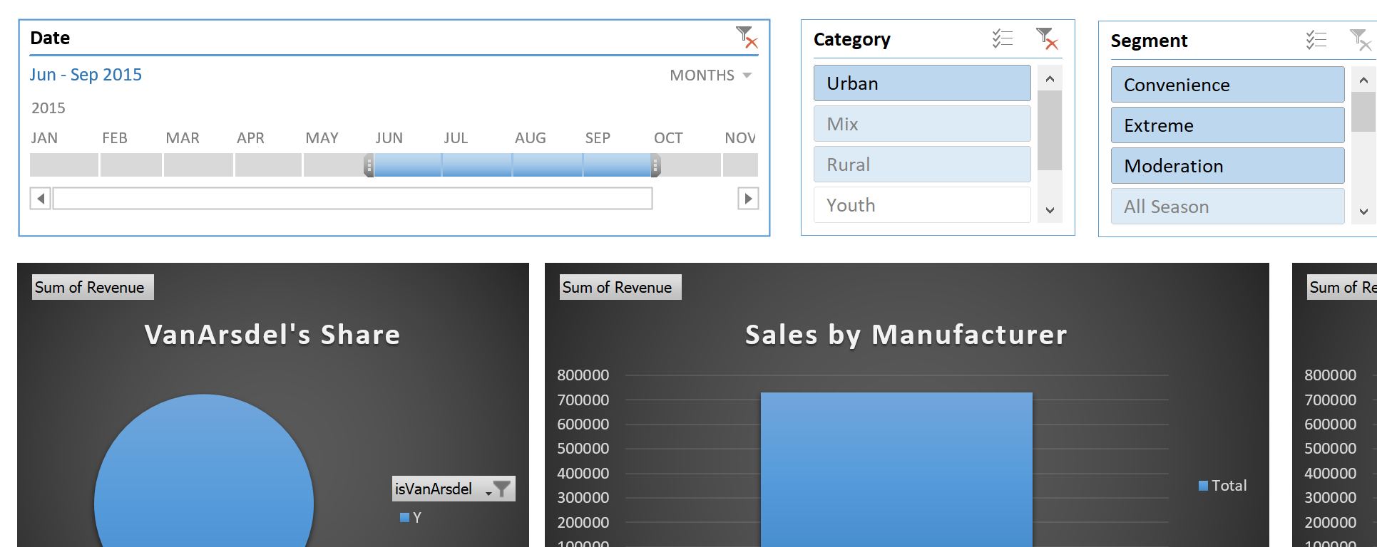Select the Extreme segment
Viewport: 1377px width, 547px height.
pos(1227,125)
